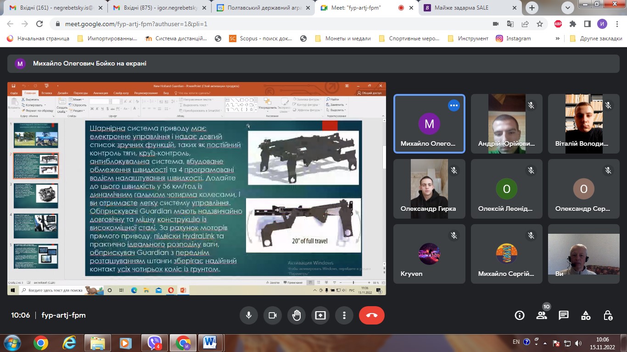This screenshot has height=352, width=627.
Task: Open the taskbar clock showing 15.11.2022
Action: click(x=601, y=342)
